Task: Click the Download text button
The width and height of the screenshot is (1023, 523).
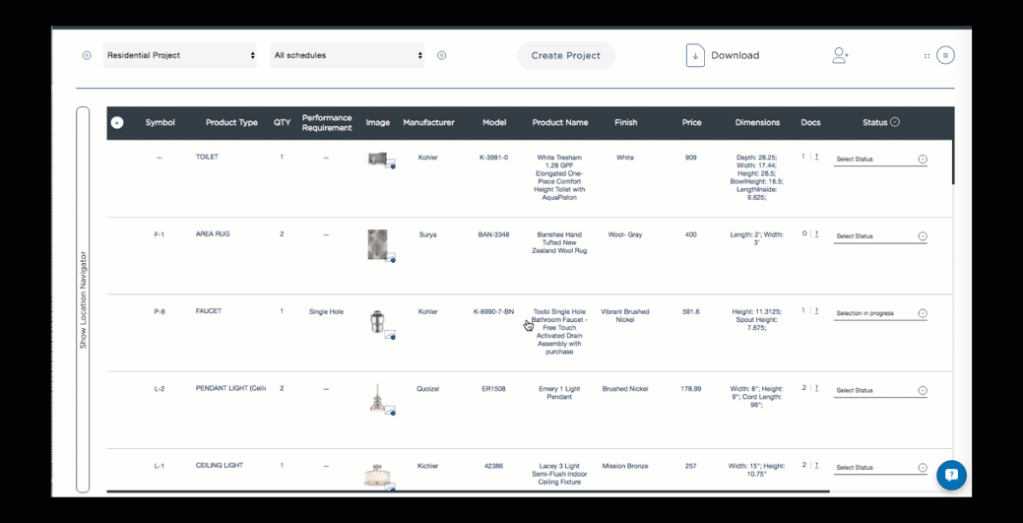Action: click(735, 56)
